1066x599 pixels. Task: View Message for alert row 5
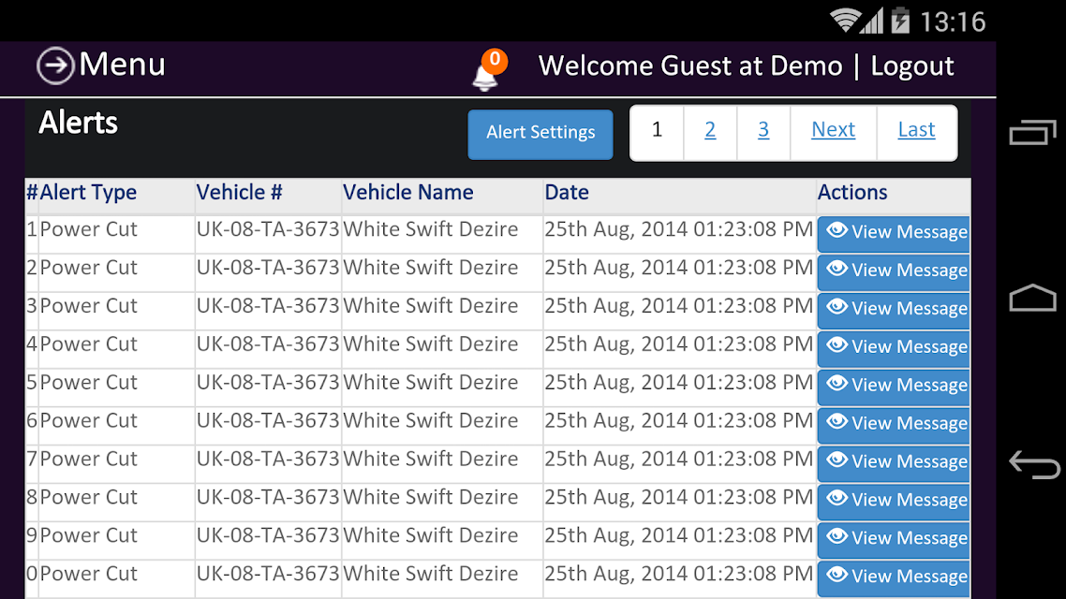[x=894, y=387]
